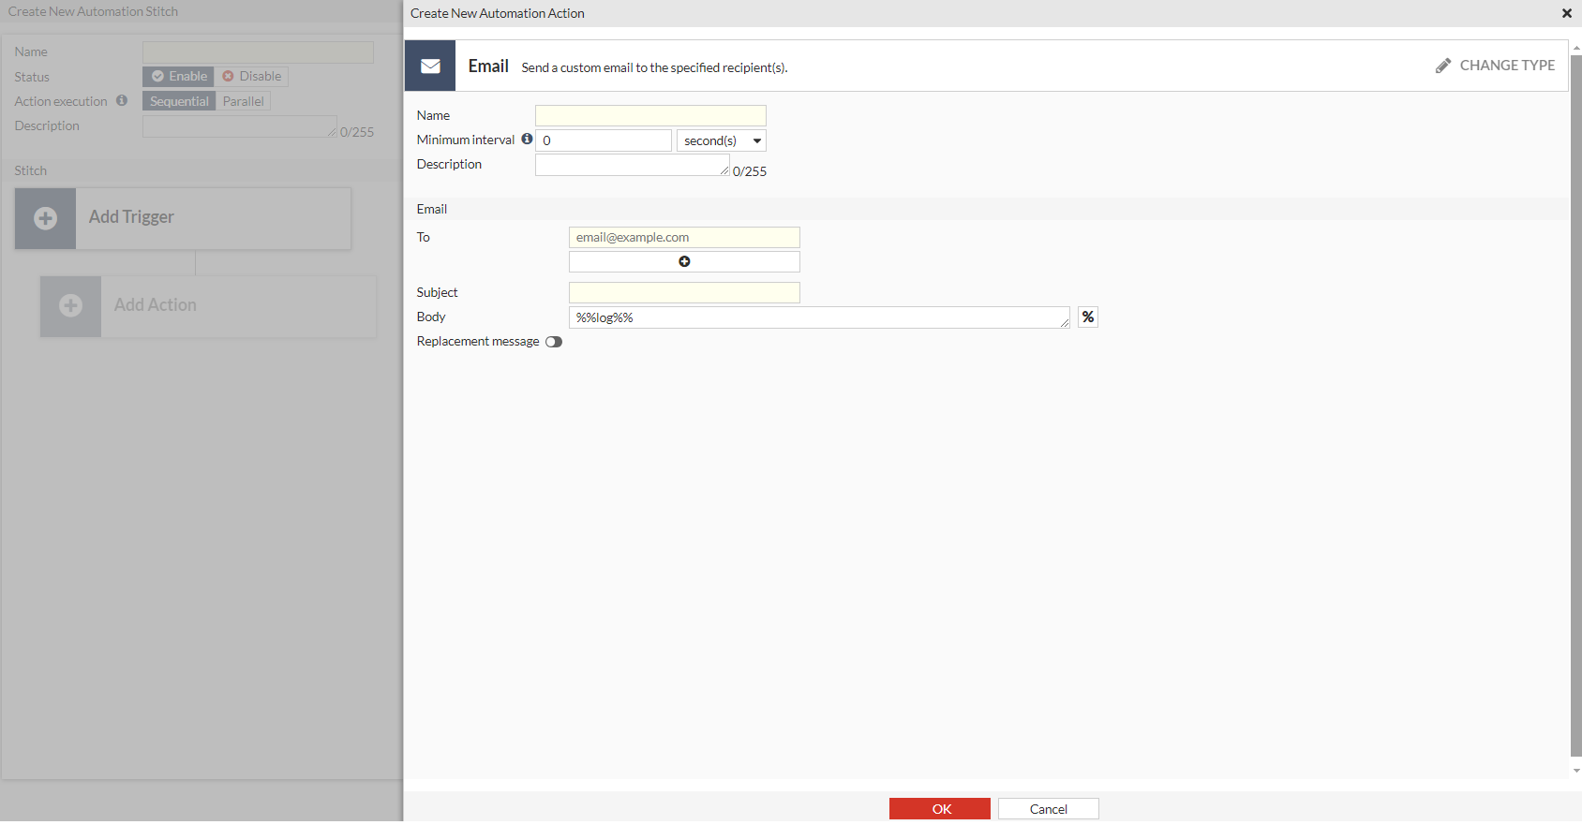Focus the action Name input field
The image size is (1582, 825).
650,115
